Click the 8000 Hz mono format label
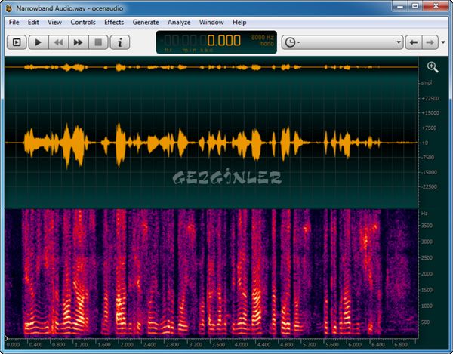 pos(262,41)
